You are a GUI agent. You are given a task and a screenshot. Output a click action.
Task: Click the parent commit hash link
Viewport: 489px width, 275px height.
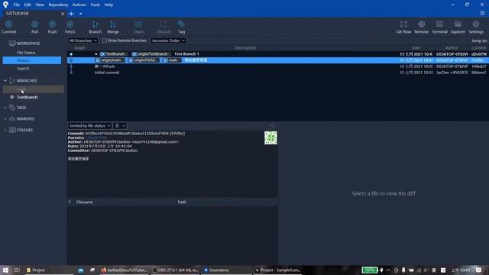click(96, 137)
